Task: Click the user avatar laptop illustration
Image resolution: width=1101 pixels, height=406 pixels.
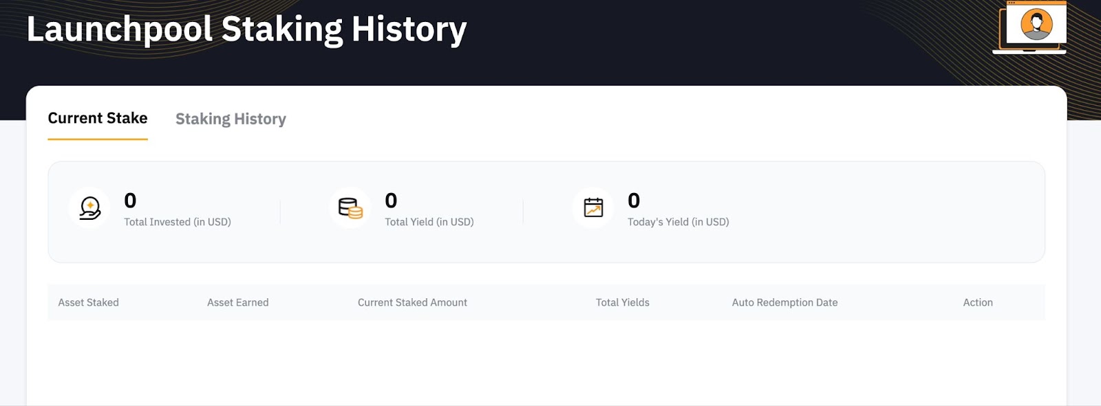Action: click(x=1029, y=27)
